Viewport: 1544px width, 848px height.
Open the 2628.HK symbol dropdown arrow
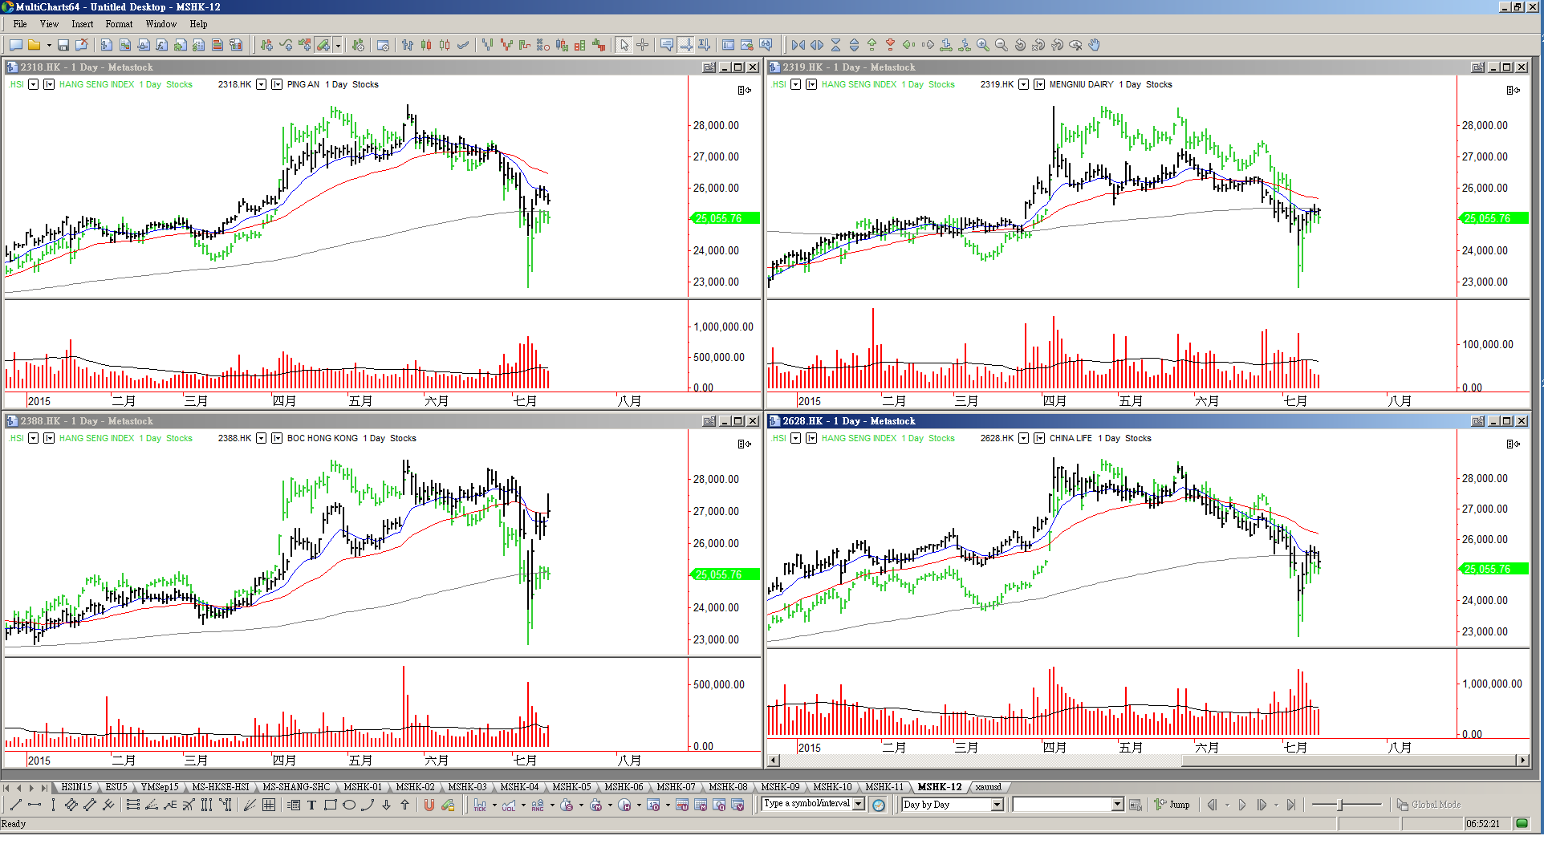click(x=1023, y=438)
